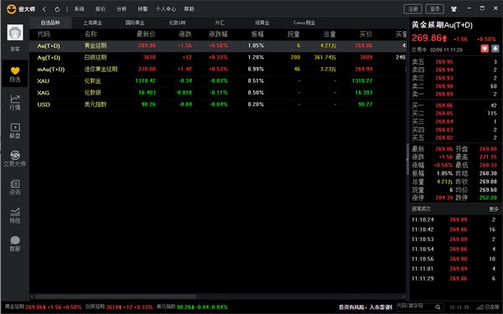Click the refresh icon in title bar

57,9
